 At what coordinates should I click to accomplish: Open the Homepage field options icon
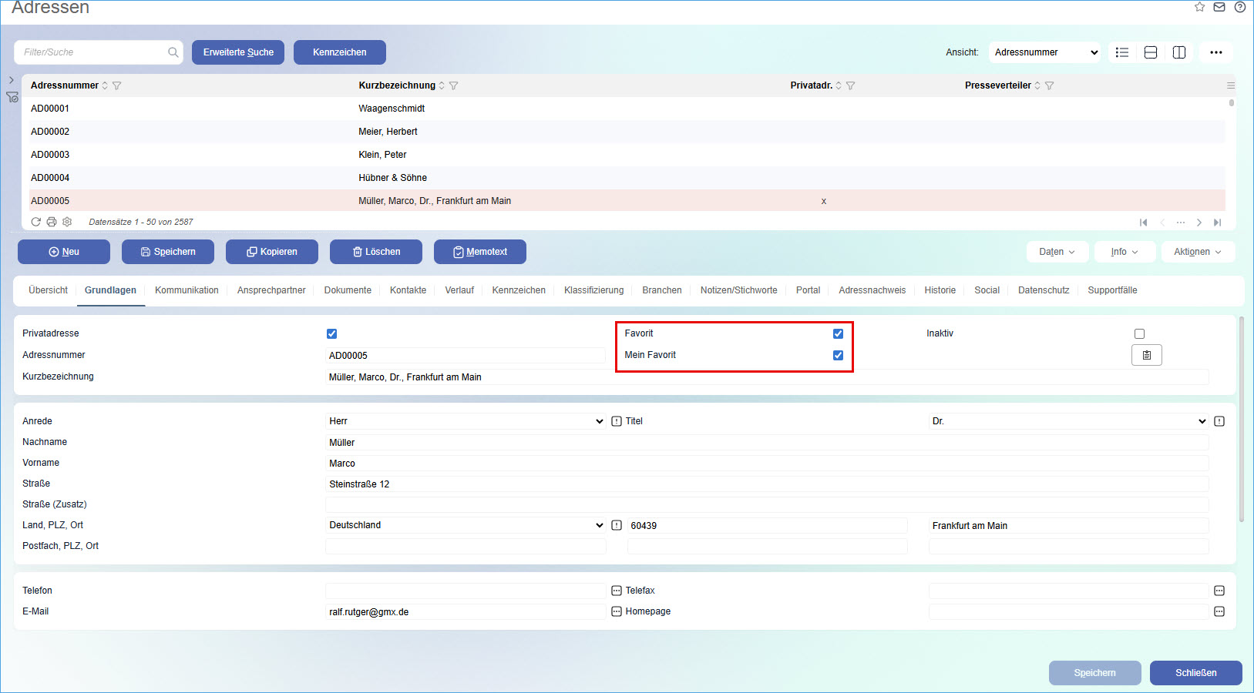click(x=1219, y=611)
